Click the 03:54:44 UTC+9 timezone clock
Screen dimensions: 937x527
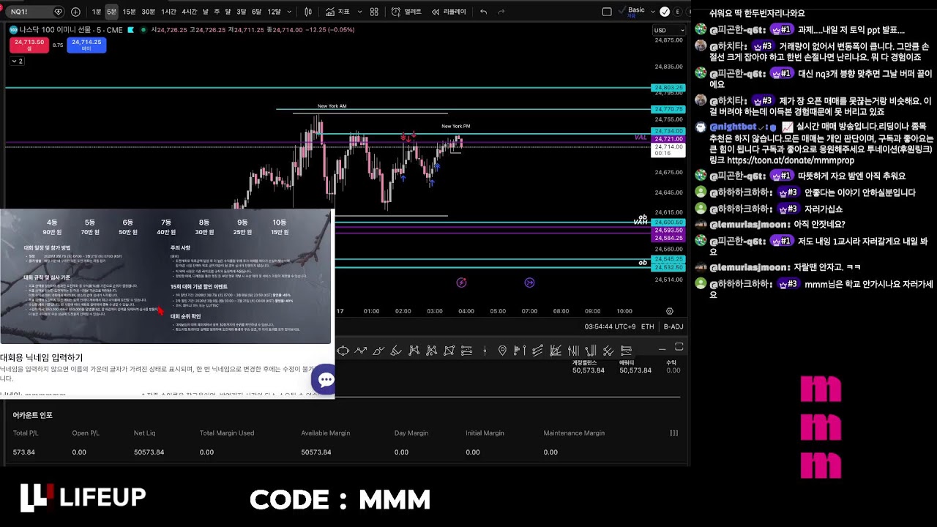click(610, 326)
